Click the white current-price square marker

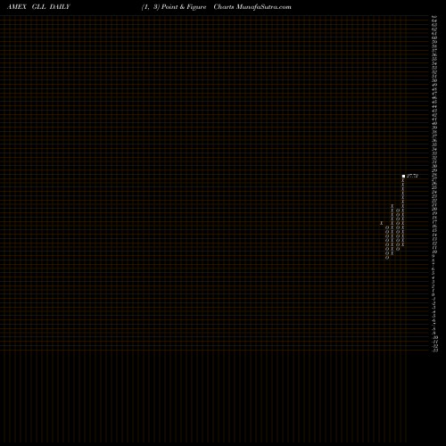click(x=403, y=176)
